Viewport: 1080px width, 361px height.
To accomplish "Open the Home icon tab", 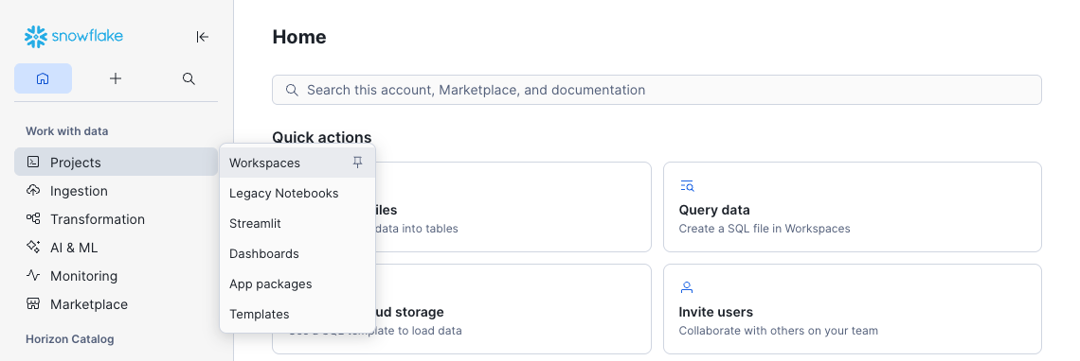I will point(43,78).
